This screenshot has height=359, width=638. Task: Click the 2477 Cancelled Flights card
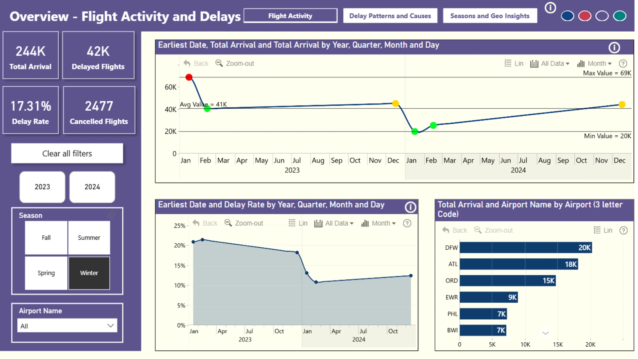99,110
